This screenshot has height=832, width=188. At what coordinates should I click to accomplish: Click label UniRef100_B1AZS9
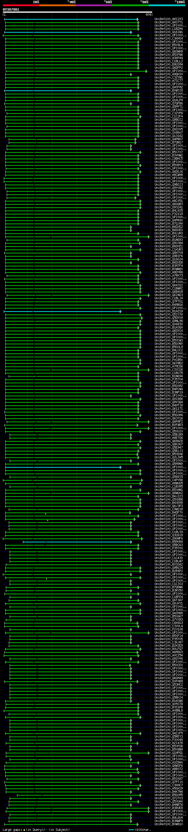point(169,311)
